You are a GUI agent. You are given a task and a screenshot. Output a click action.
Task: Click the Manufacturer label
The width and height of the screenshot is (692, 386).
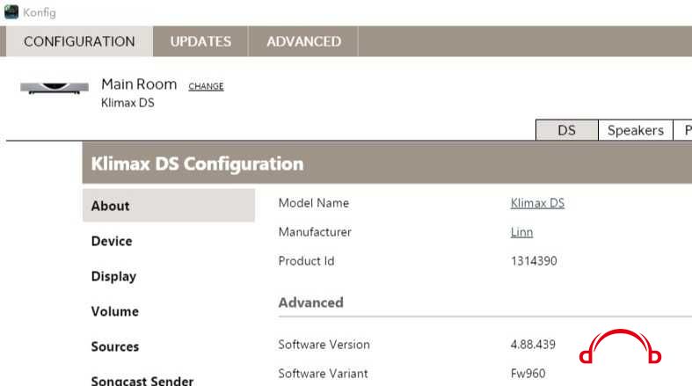point(315,232)
